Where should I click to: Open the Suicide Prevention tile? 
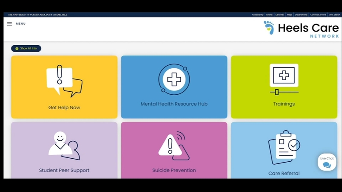pos(174,150)
